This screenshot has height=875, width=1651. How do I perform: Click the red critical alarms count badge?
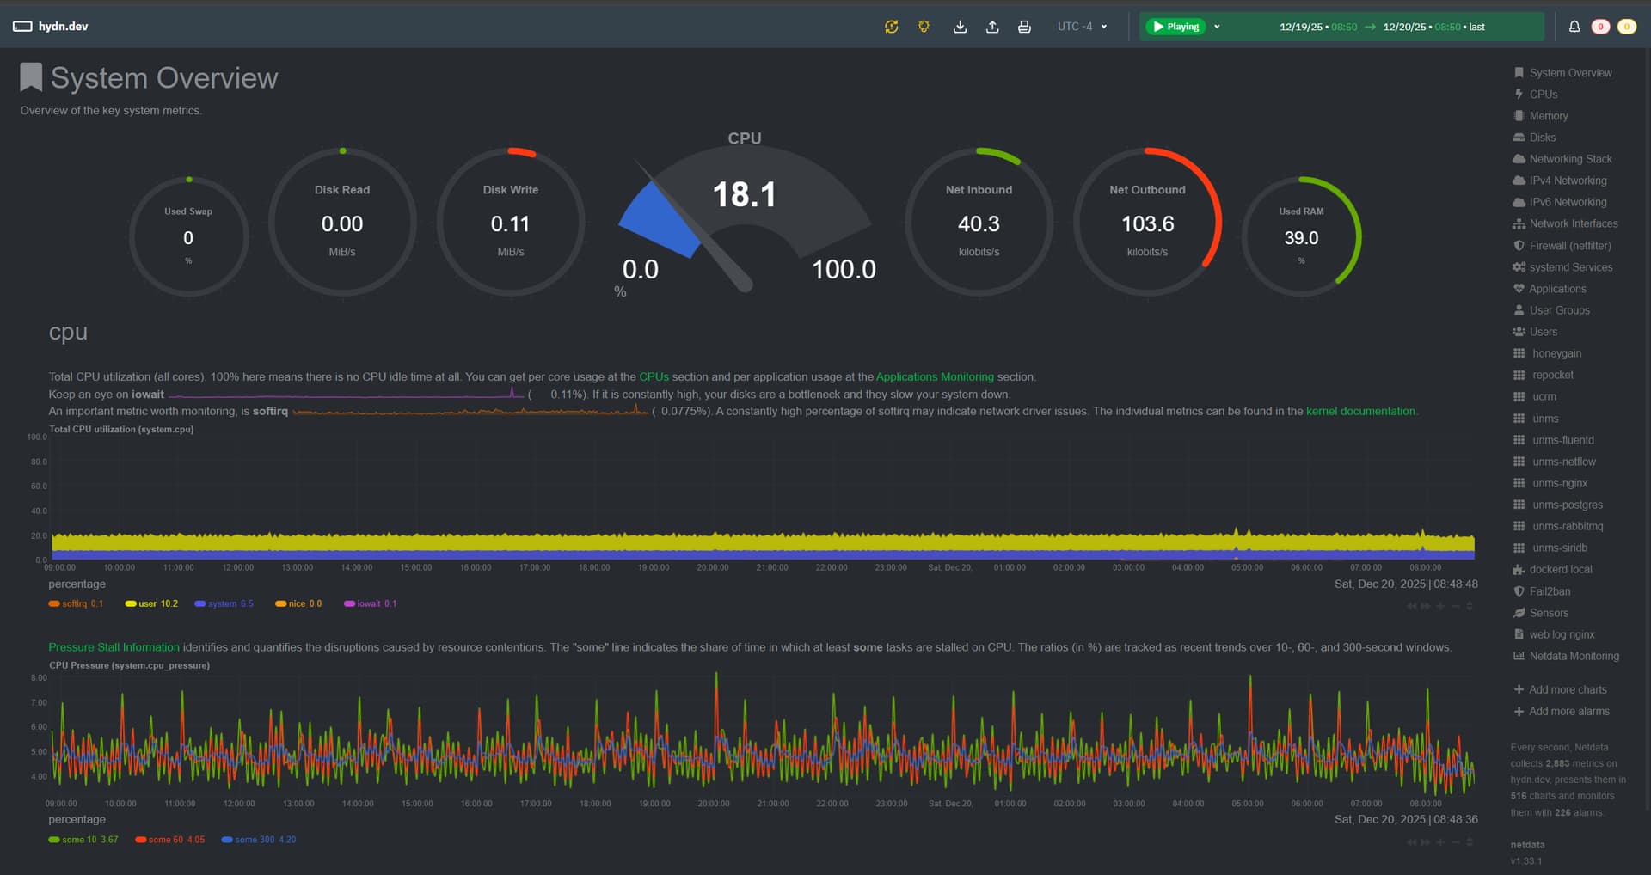click(x=1599, y=27)
